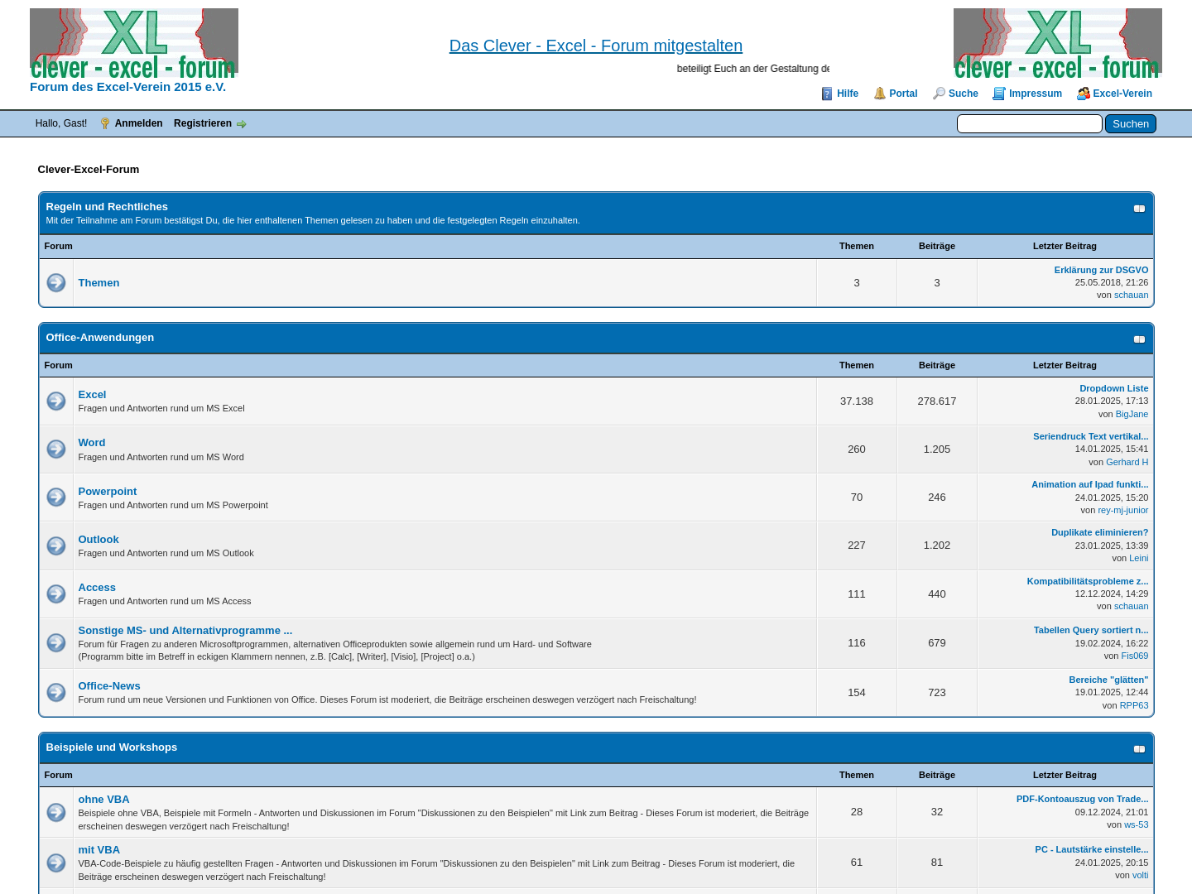Screen dimensions: 1192x894
Task: Open last post 'PC - Lautstärke einstelle...'
Action: 1092,849
